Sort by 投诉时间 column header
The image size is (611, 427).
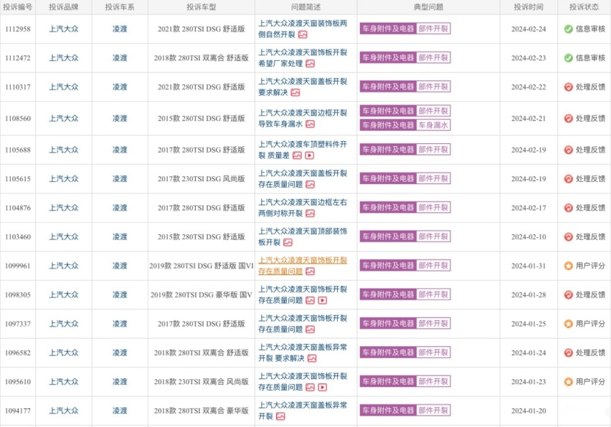click(529, 7)
